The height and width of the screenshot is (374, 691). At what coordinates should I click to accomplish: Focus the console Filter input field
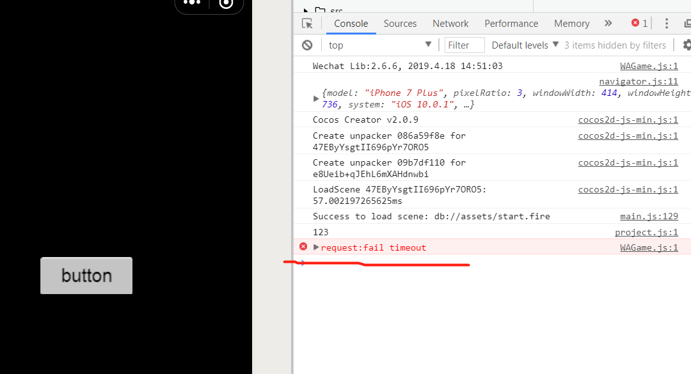point(465,45)
